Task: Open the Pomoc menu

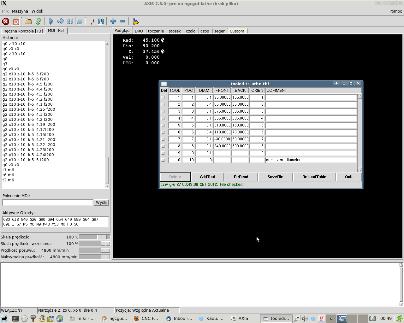Action: coord(395,11)
